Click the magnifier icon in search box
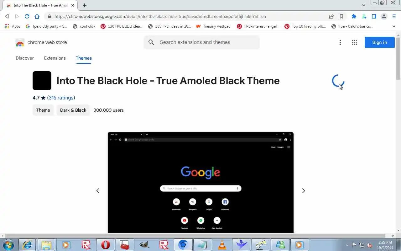The height and width of the screenshot is (251, 401). (151, 42)
